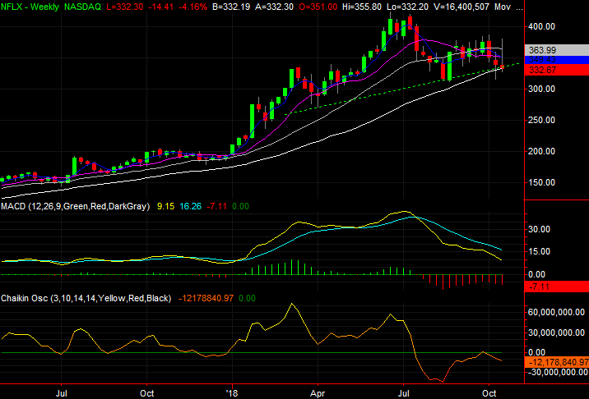Select bid value B=332.19
The width and height of the screenshot is (589, 399).
click(231, 7)
